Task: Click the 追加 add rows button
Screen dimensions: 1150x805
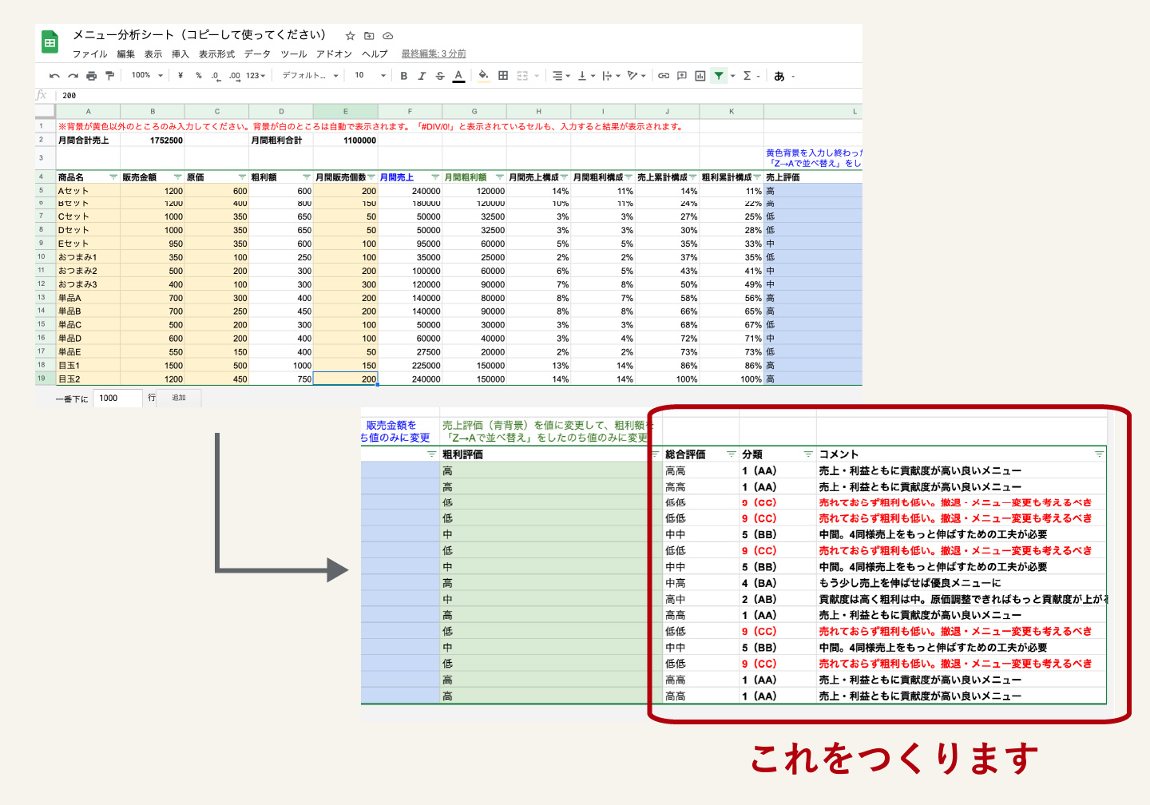Action: click(x=179, y=398)
